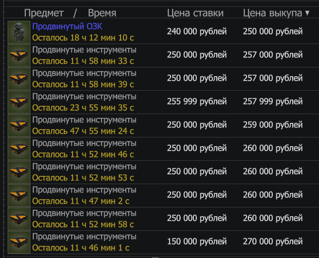Click buyout price 257 999 рублей
The width and height of the screenshot is (319, 258).
273,102
